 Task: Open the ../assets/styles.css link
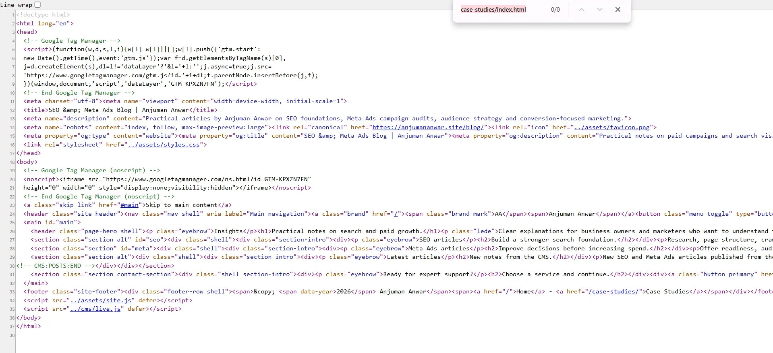click(164, 145)
